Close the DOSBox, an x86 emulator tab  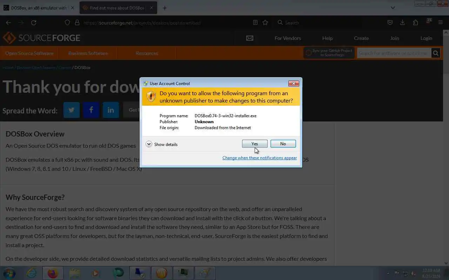tap(73, 8)
